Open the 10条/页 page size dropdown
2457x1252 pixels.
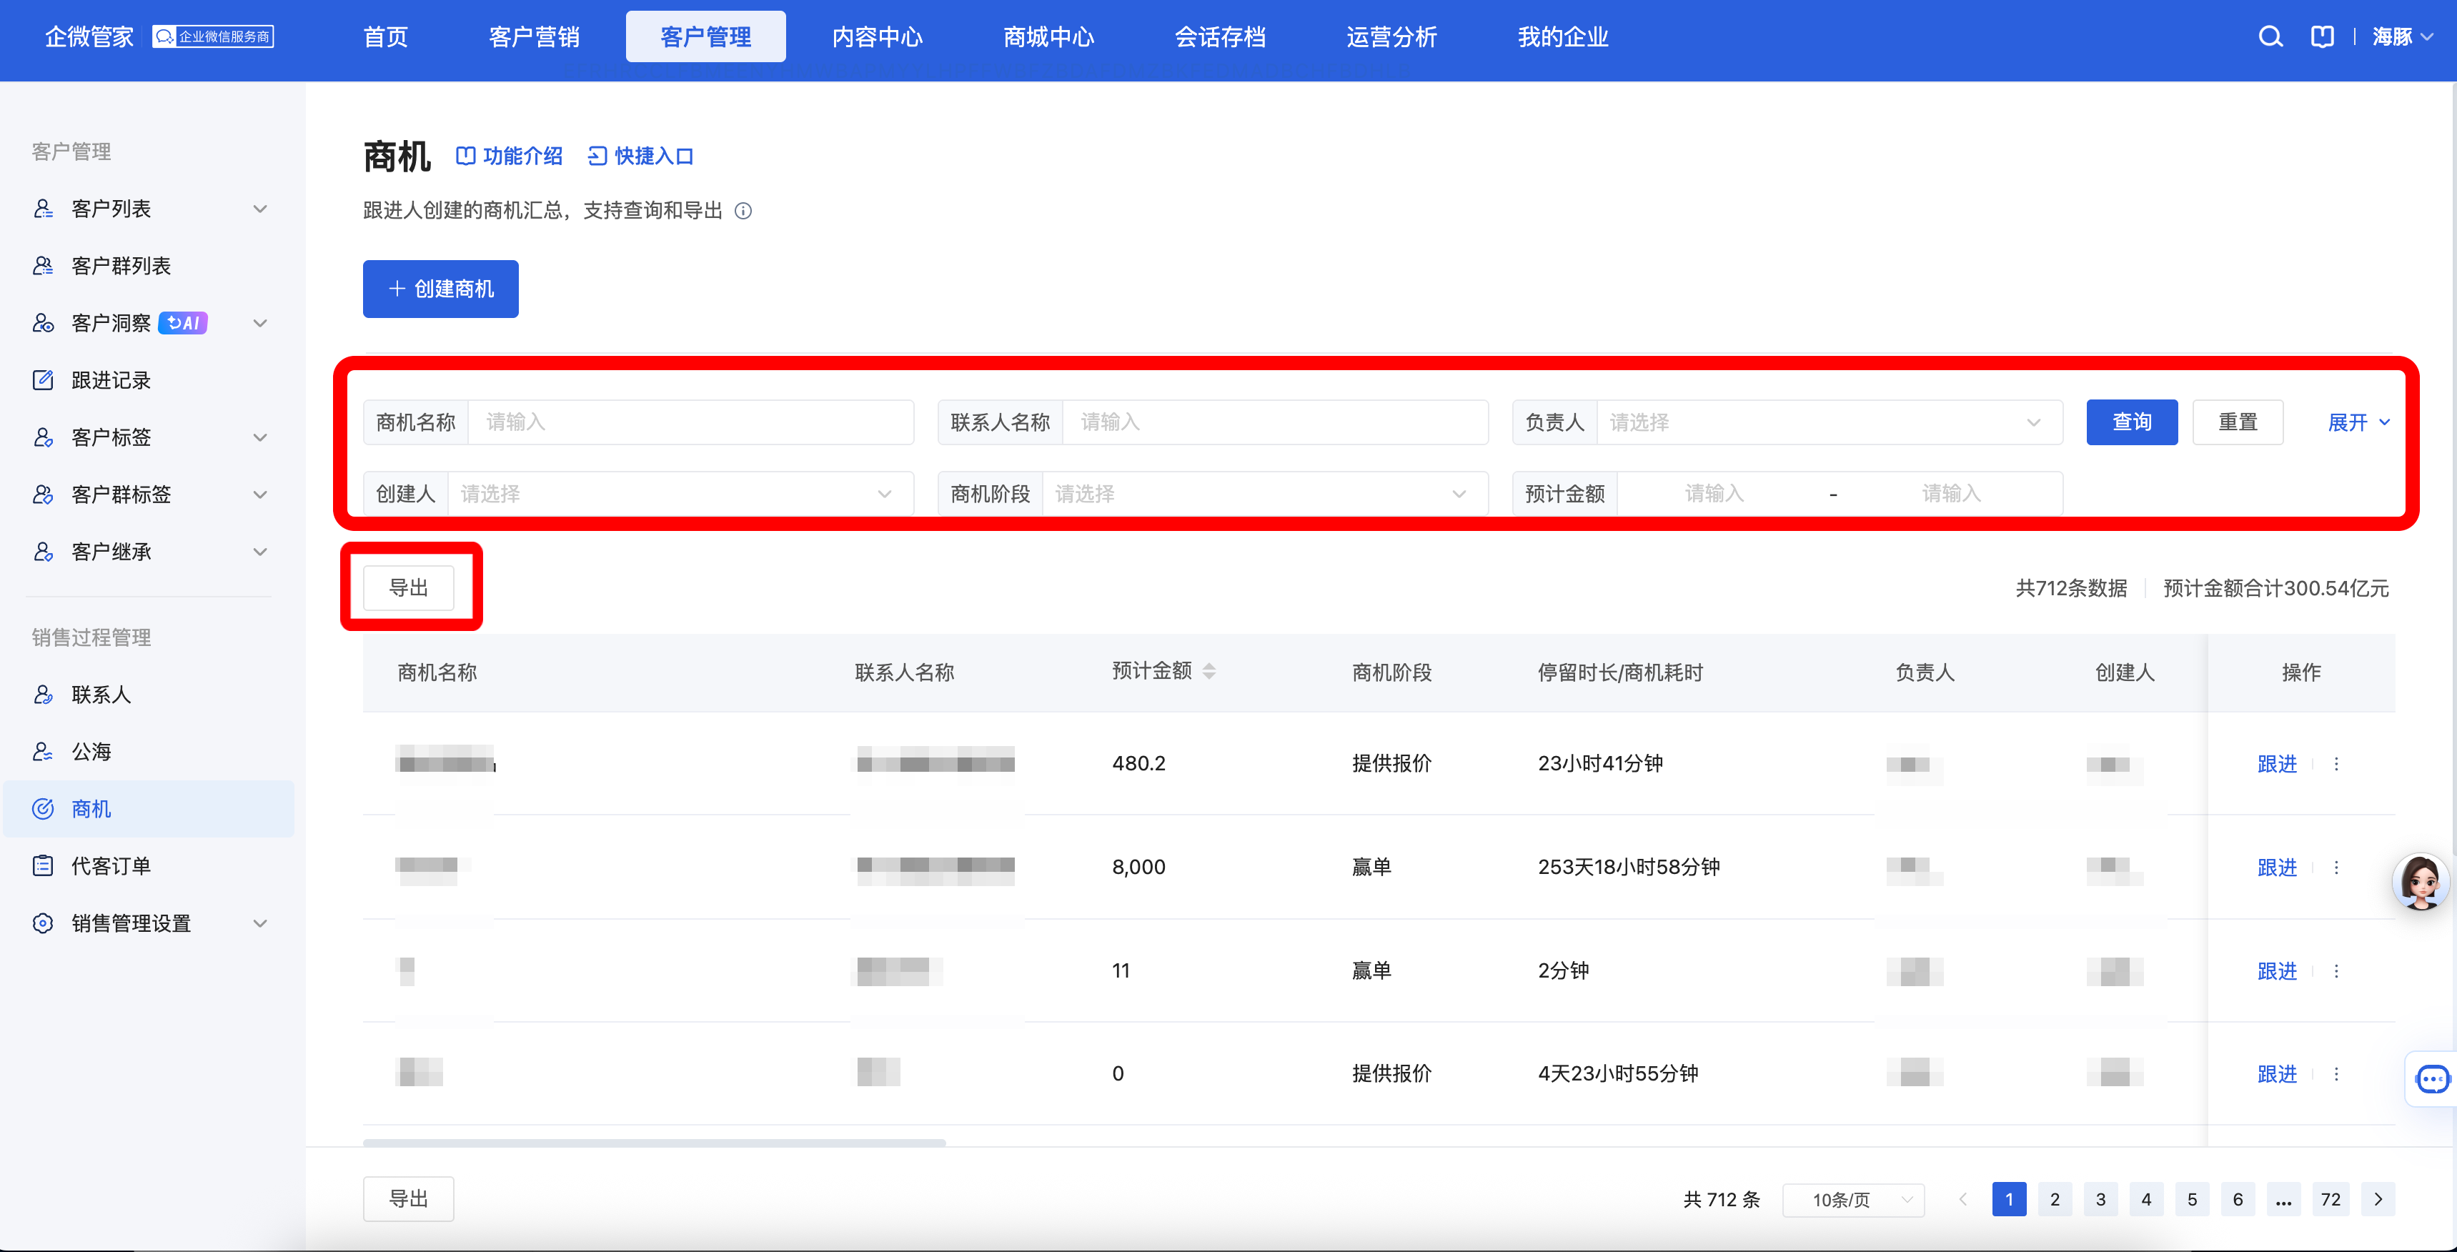[x=1853, y=1200]
